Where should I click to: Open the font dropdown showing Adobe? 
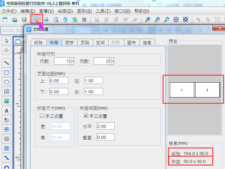[13, 30]
